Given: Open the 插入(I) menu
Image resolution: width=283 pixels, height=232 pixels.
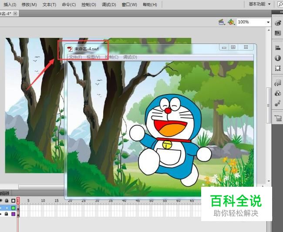Looking at the screenshot, I should 10,5.
